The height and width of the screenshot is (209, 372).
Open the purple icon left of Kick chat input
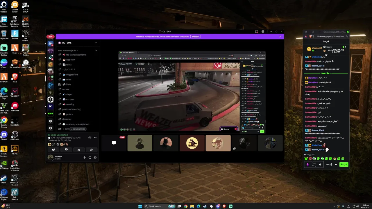point(307,164)
